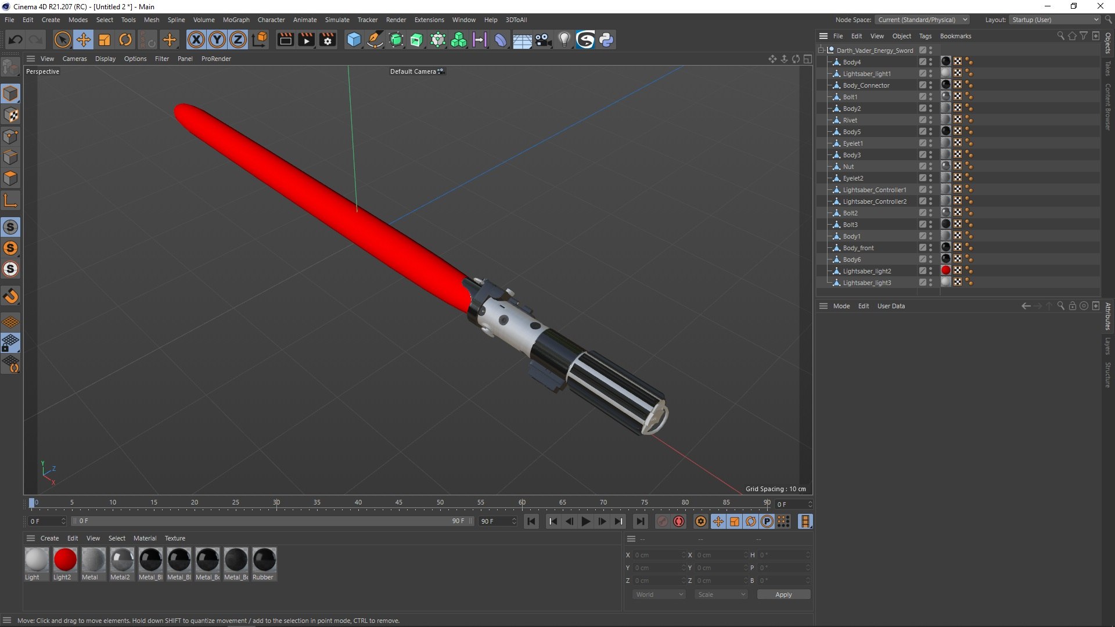This screenshot has width=1115, height=627.
Task: Open Edit Render Settings gear clapperboard
Action: click(328, 39)
